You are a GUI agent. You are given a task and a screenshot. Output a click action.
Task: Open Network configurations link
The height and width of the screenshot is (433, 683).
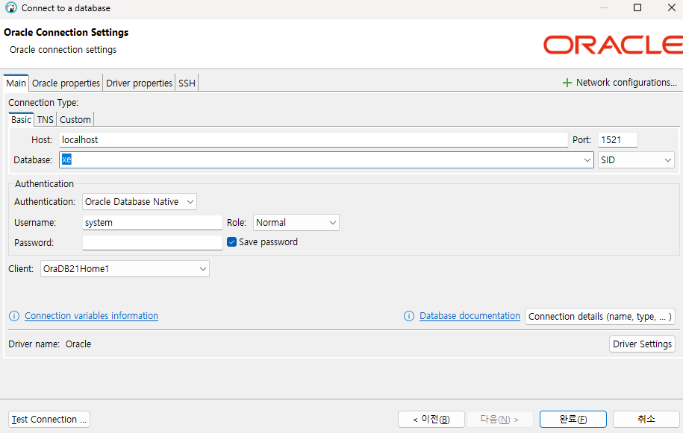[x=626, y=83]
